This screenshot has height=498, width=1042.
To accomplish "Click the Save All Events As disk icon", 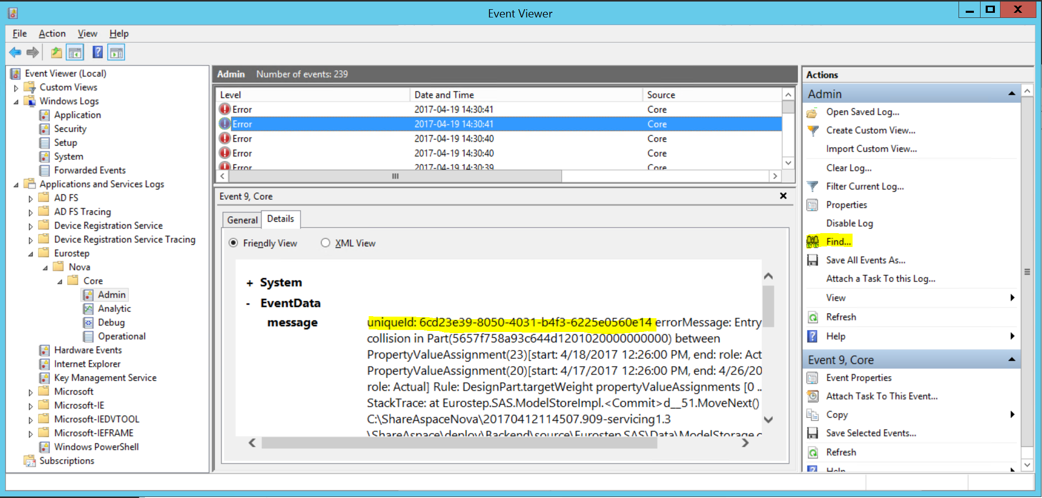I will coord(814,260).
